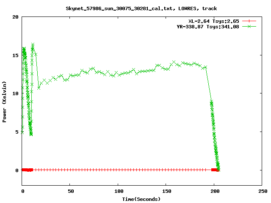Click the Time(Seconds) axis label
Viewport: 271px width, 203px height.
[x=141, y=199]
